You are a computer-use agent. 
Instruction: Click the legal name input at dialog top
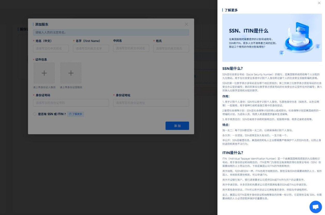pyautogui.click(x=111, y=33)
